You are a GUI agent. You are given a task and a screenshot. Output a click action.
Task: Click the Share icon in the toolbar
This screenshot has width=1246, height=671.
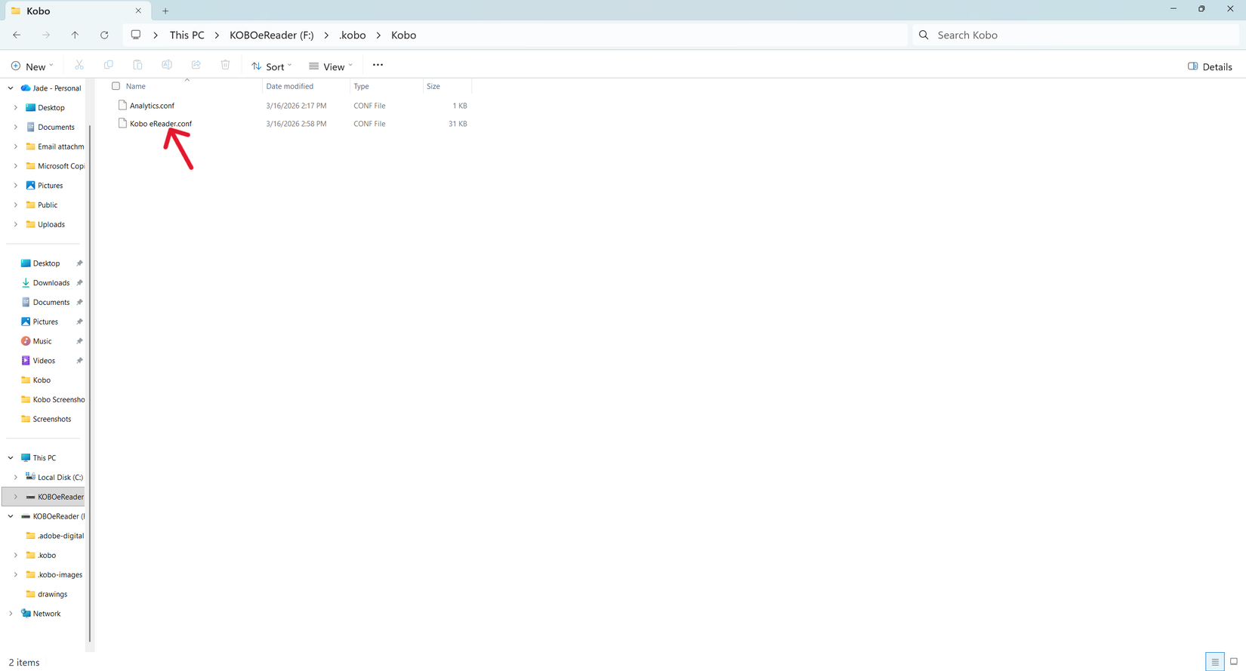tap(196, 66)
